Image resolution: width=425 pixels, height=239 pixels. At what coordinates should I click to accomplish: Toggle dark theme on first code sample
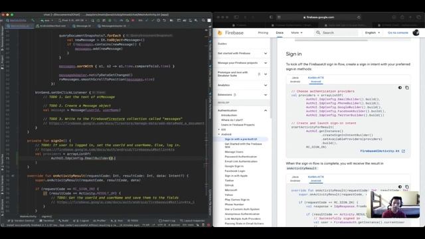[400, 88]
